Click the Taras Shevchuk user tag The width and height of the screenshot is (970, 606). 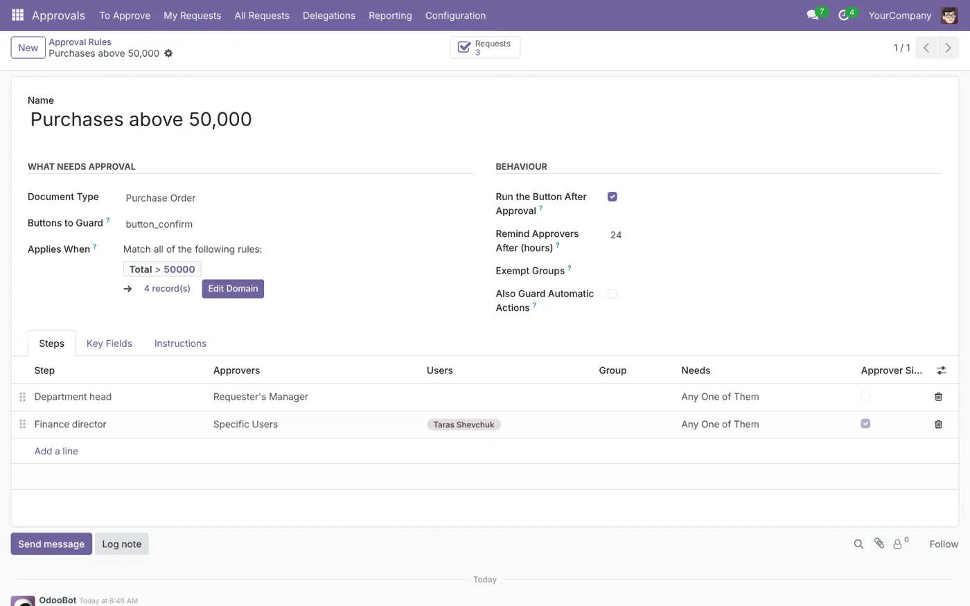click(464, 425)
